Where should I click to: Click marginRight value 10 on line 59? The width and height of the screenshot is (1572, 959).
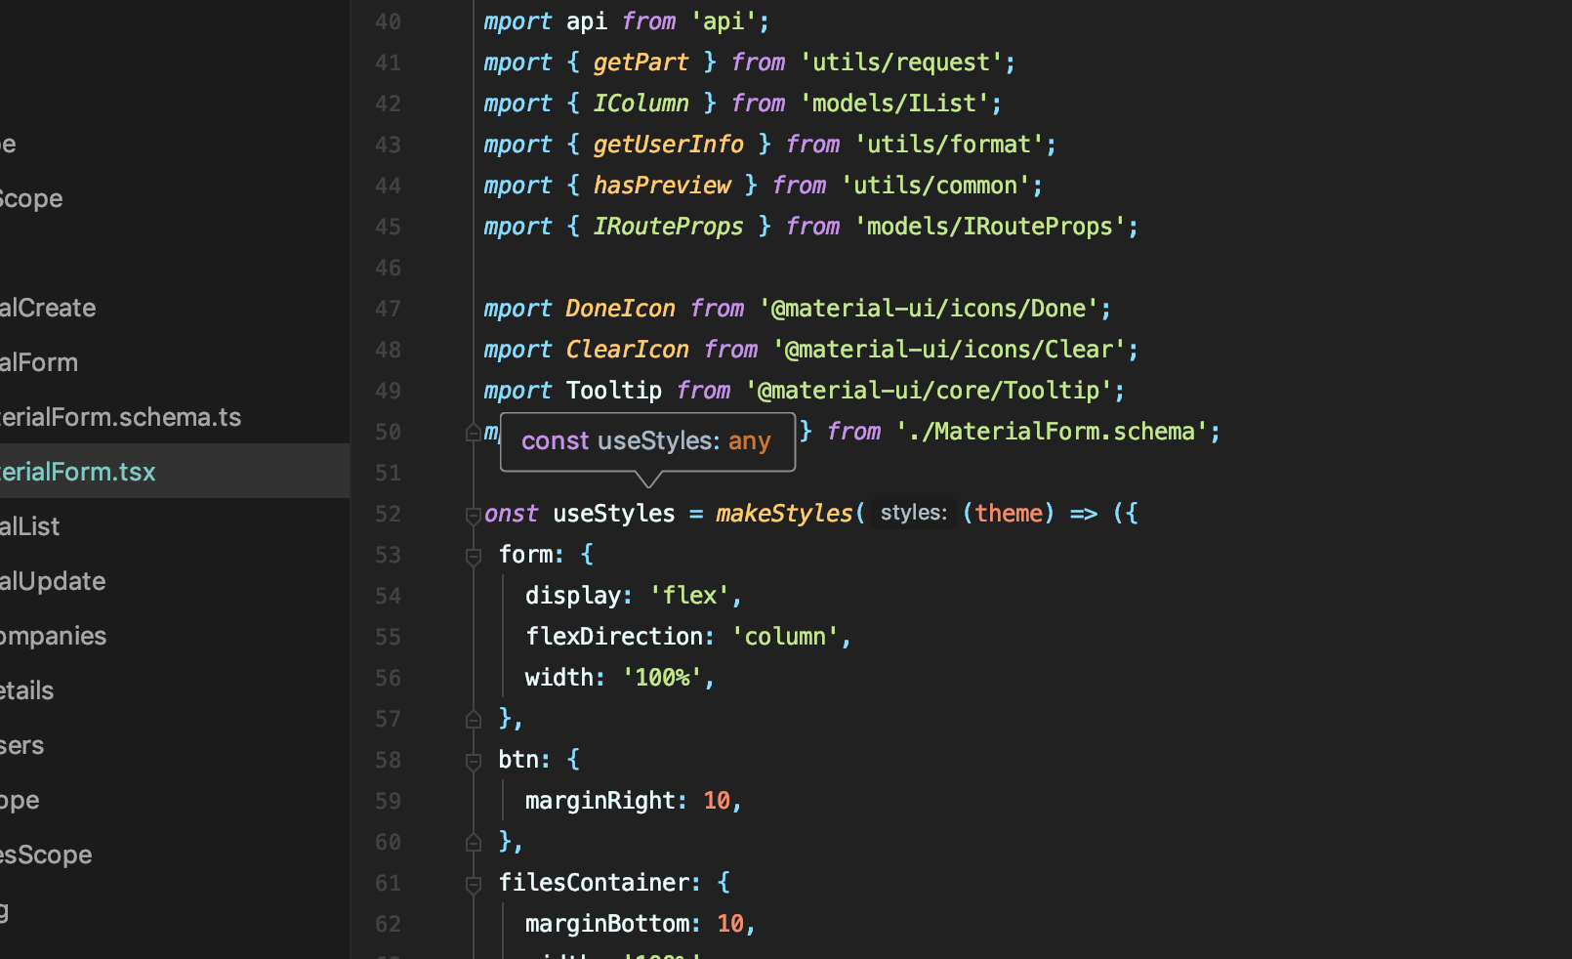point(717,801)
